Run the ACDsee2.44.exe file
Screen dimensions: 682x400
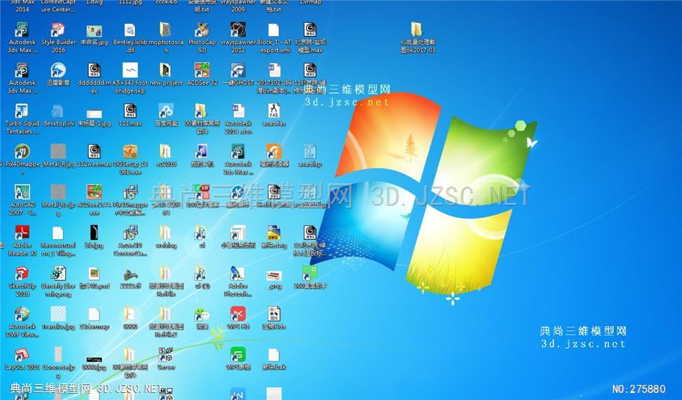click(94, 192)
